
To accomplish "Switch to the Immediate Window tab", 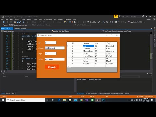I will tap(117, 93).
